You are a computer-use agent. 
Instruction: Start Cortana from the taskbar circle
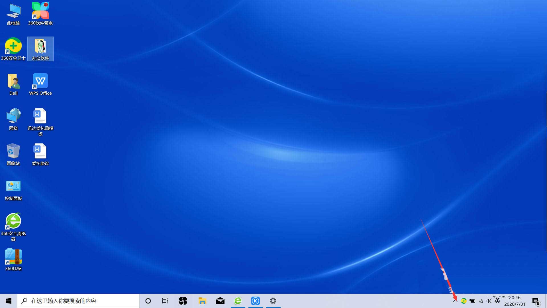[x=148, y=301]
